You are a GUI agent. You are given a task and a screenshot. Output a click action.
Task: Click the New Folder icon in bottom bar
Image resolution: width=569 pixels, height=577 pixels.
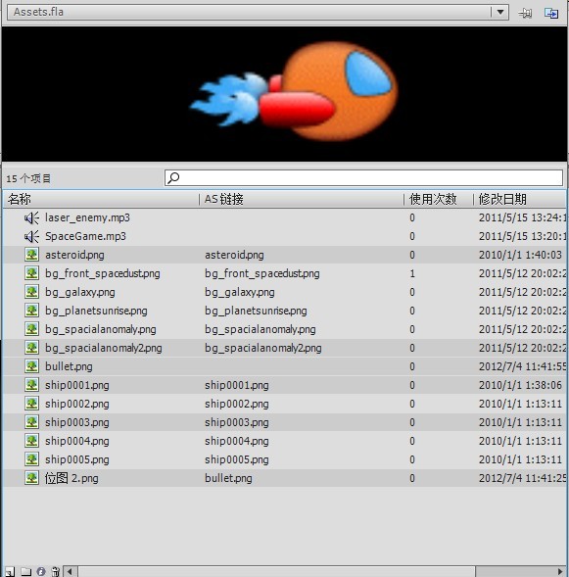click(25, 571)
